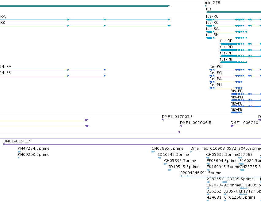Select the fus-PE protein label
The image size is (261, 202).
point(236,103)
